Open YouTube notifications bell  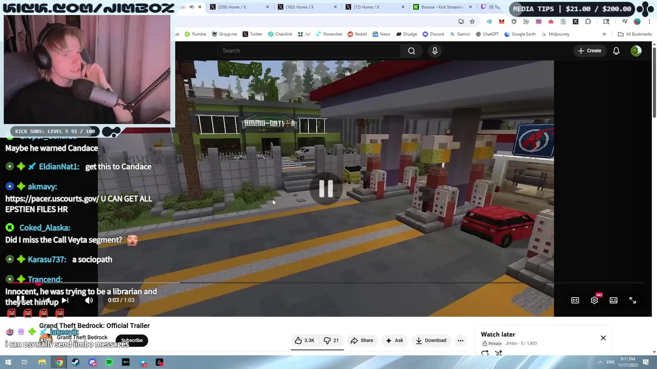616,51
